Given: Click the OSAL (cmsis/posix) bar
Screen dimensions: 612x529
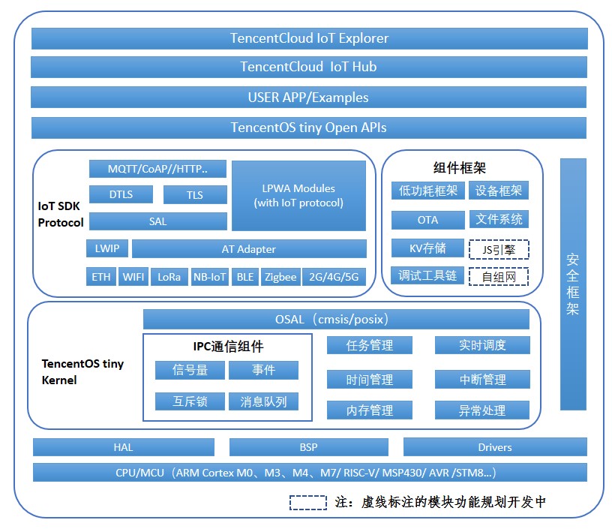Looking at the screenshot, I should pos(336,320).
